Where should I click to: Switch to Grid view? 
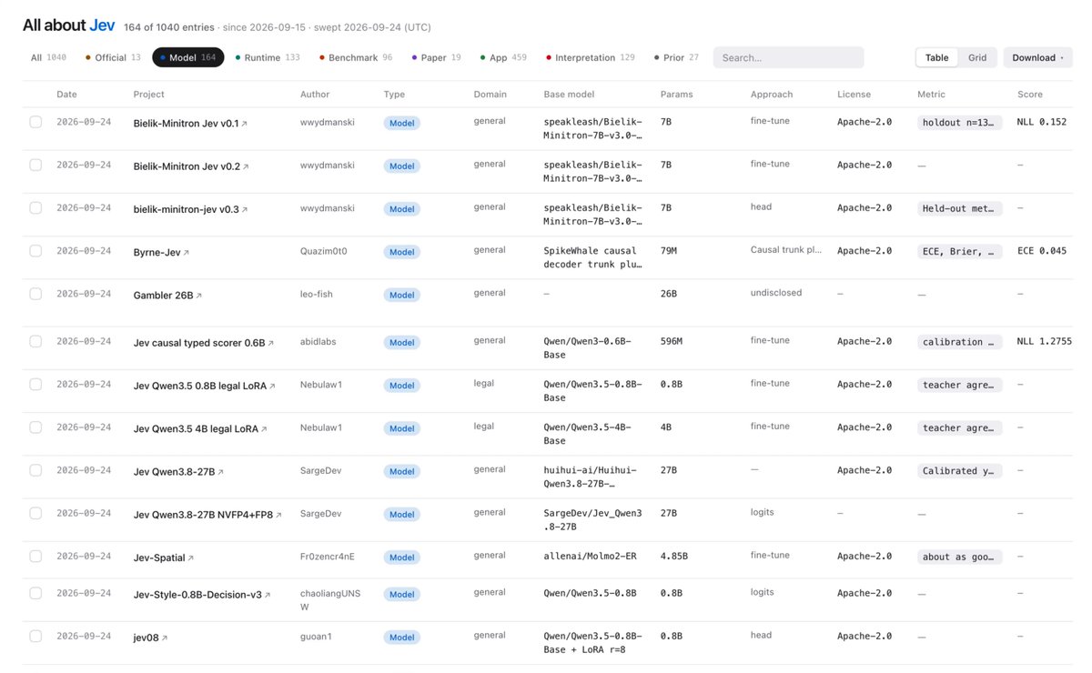click(x=977, y=57)
